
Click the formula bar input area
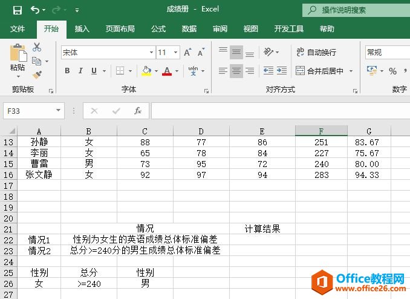point(281,111)
